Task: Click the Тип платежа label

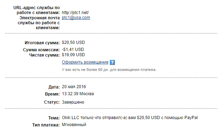Action: [x=46, y=125]
